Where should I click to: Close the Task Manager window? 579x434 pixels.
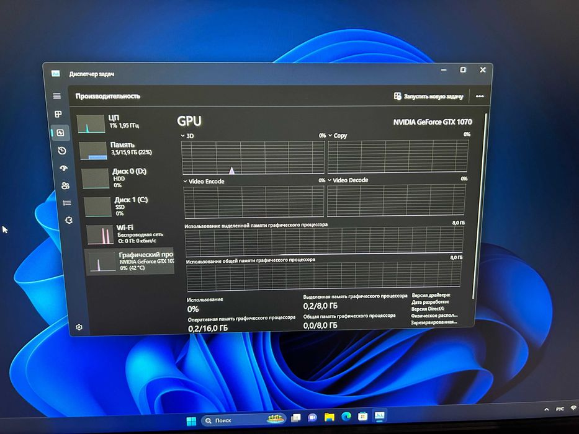tap(483, 69)
